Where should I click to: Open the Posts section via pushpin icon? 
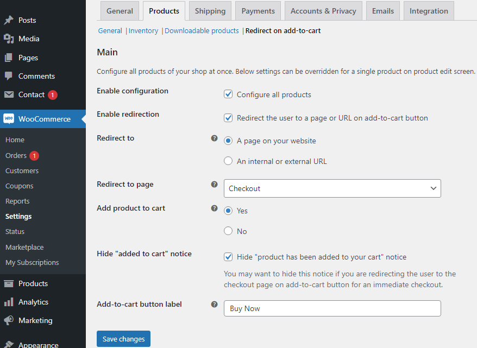8,20
